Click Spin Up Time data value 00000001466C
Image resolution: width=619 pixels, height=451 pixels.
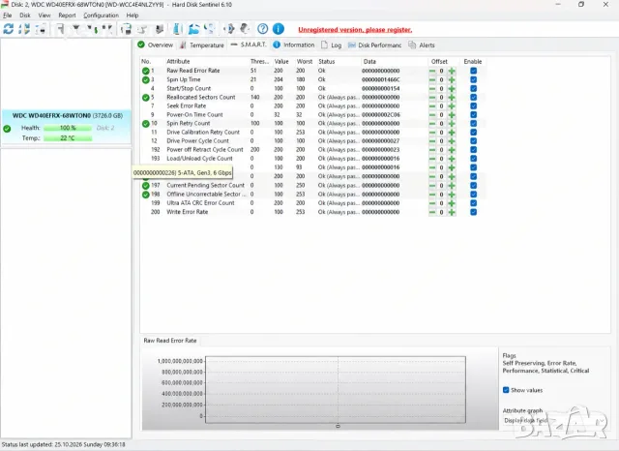pyautogui.click(x=381, y=79)
